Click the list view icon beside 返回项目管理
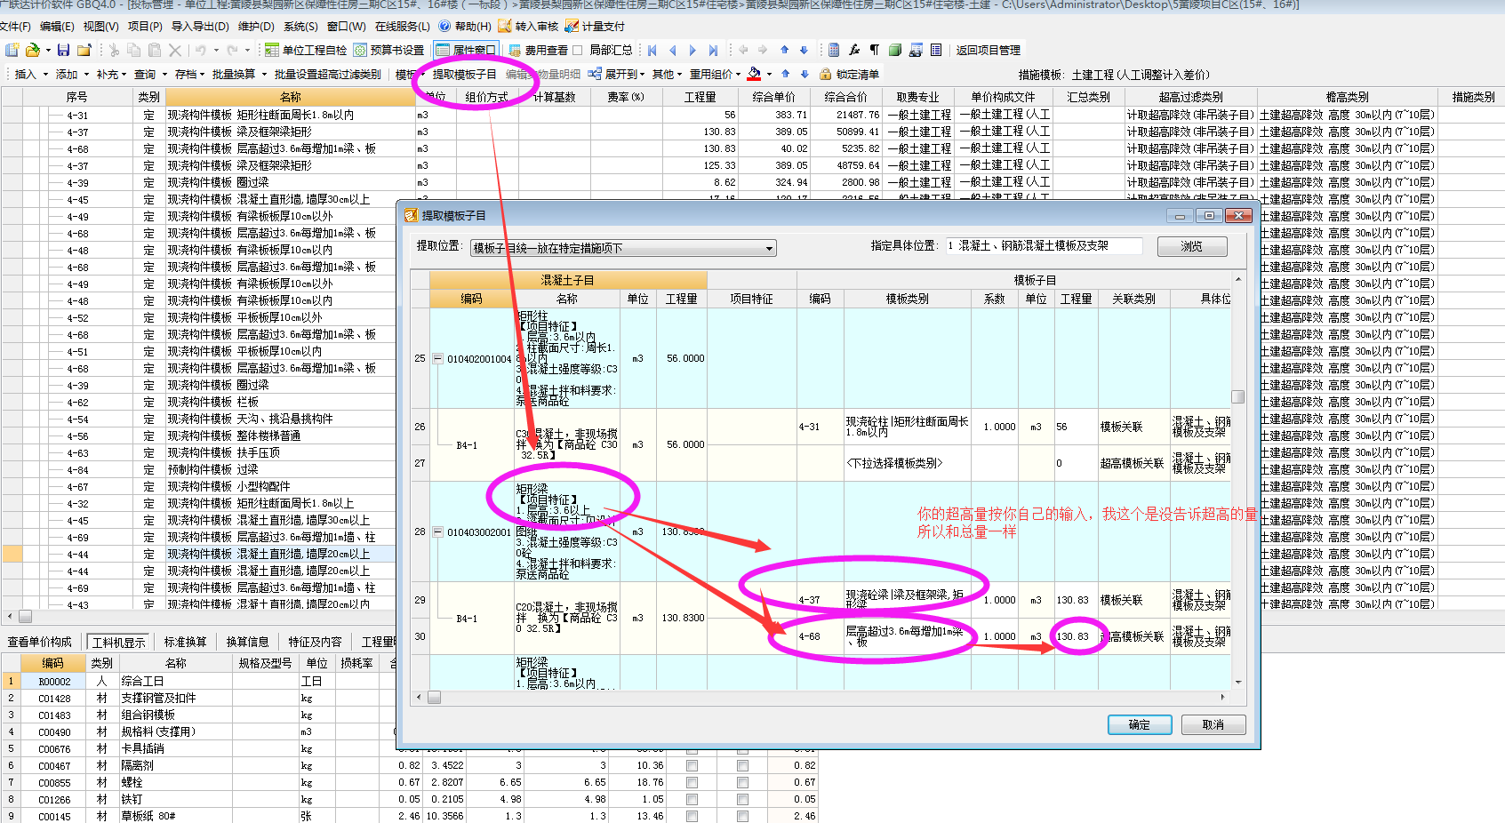 pos(936,50)
